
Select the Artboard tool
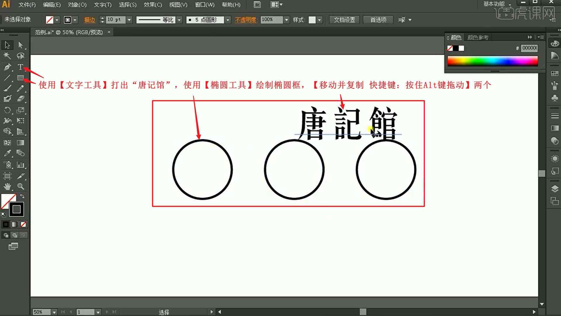tap(7, 176)
